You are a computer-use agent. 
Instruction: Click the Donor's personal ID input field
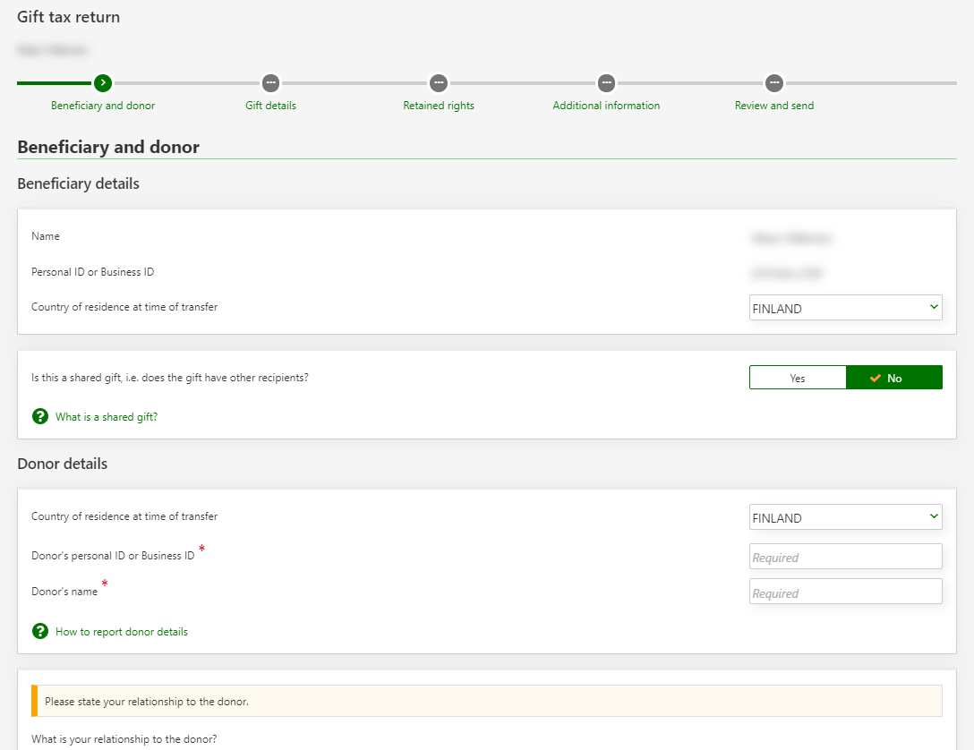[x=845, y=557]
